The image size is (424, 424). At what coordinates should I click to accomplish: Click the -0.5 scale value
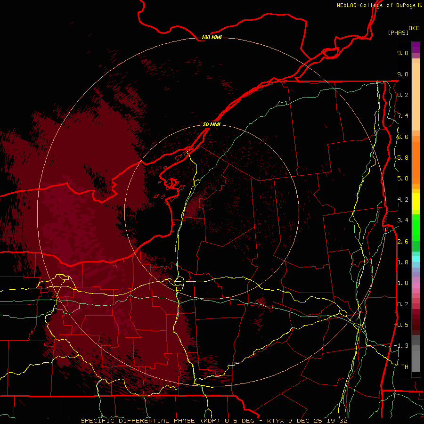[401, 325]
